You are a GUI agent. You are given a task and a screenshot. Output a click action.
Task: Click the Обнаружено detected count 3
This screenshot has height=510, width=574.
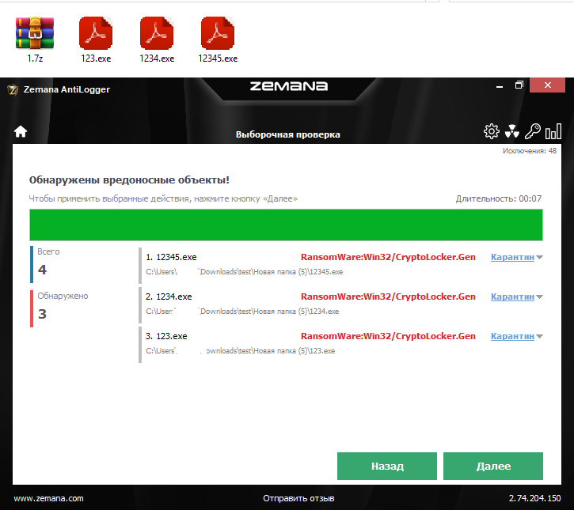tap(43, 314)
